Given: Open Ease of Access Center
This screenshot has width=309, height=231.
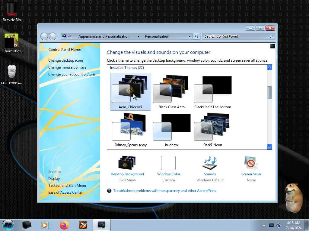Looking at the screenshot, I should click(65, 192).
